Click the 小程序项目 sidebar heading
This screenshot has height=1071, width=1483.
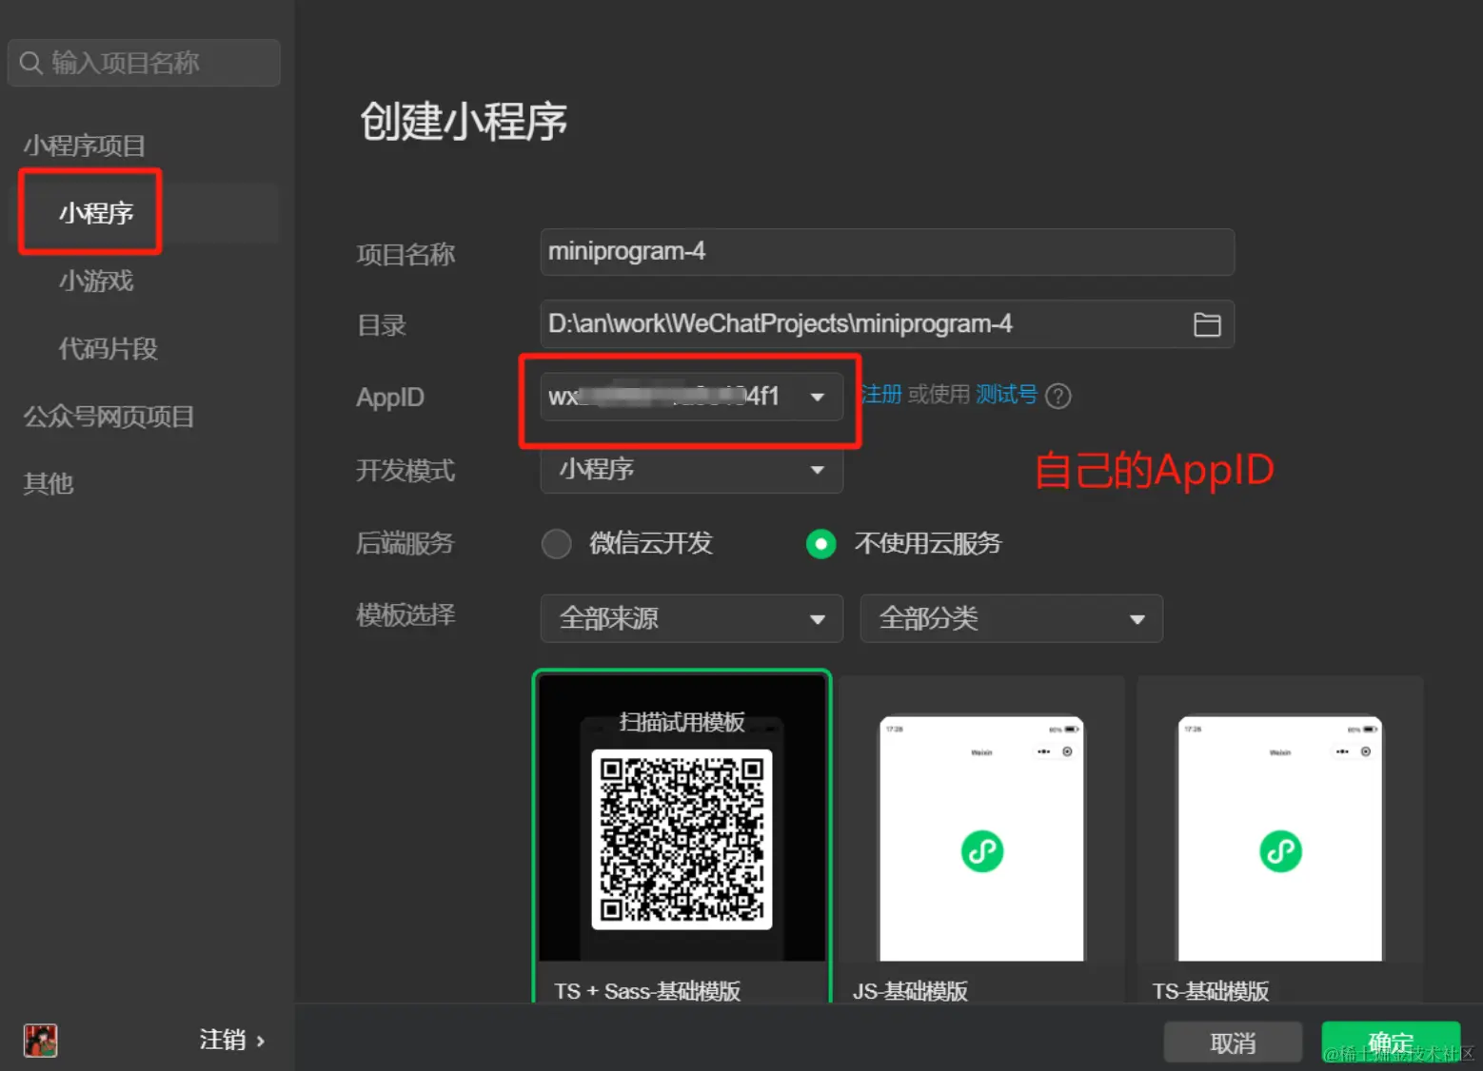pos(84,146)
